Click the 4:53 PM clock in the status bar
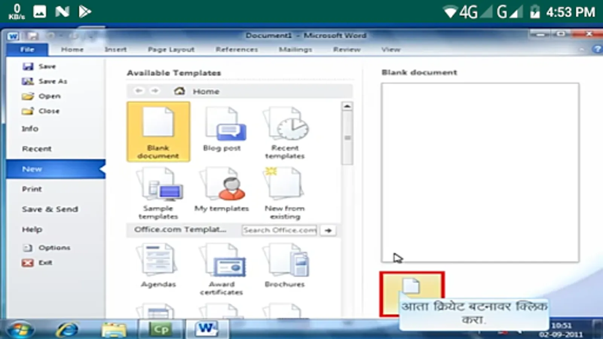The image size is (603, 339). pos(571,12)
